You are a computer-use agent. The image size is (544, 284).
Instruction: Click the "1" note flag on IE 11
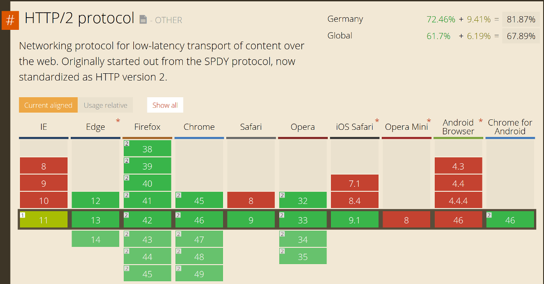click(x=23, y=214)
